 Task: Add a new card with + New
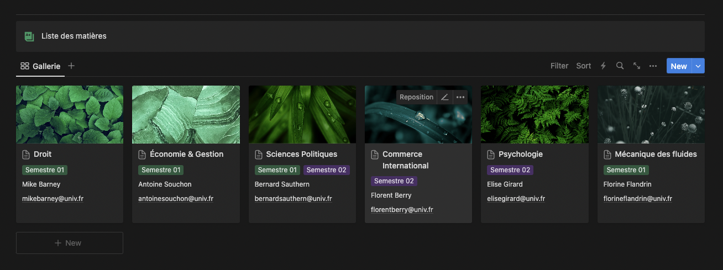point(69,243)
